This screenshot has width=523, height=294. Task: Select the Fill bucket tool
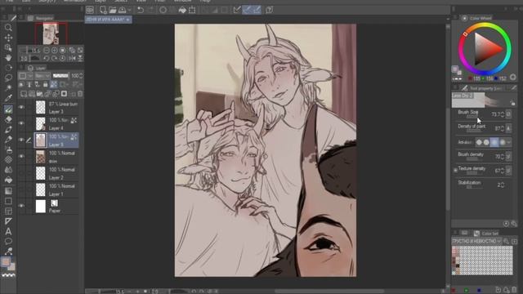pyautogui.click(x=8, y=180)
